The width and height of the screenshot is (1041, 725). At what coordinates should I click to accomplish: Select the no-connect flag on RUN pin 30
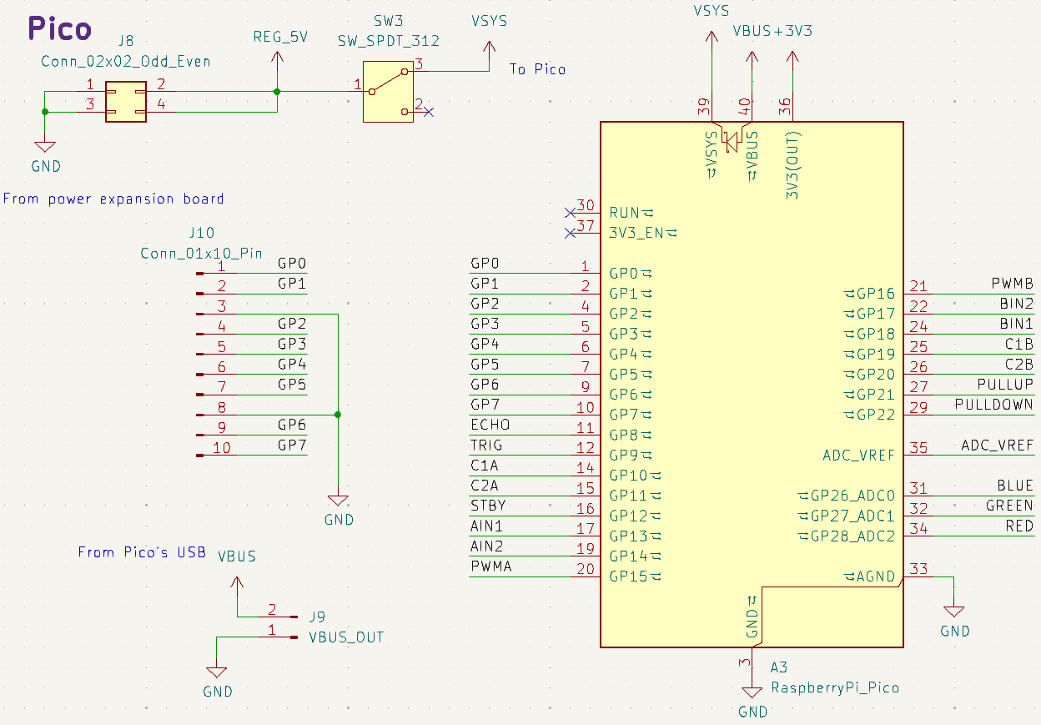[571, 212]
